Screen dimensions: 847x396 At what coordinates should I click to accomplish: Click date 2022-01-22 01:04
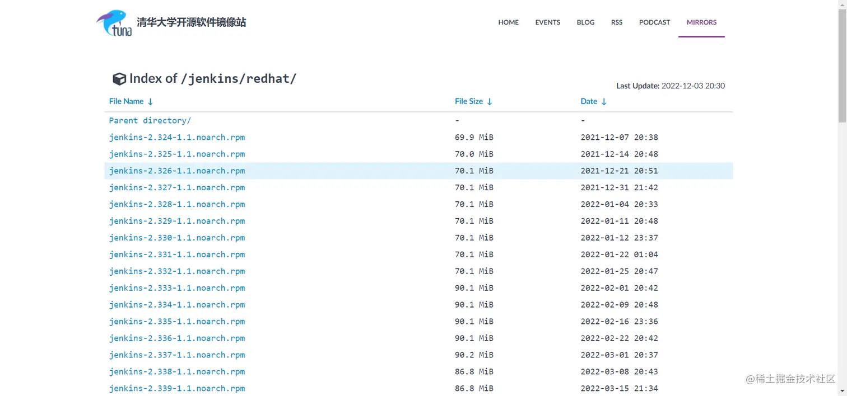point(620,254)
